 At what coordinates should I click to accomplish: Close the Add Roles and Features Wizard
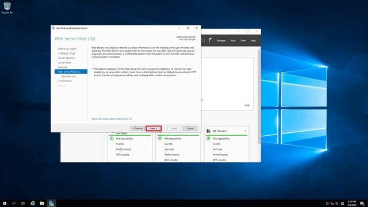tap(197, 28)
